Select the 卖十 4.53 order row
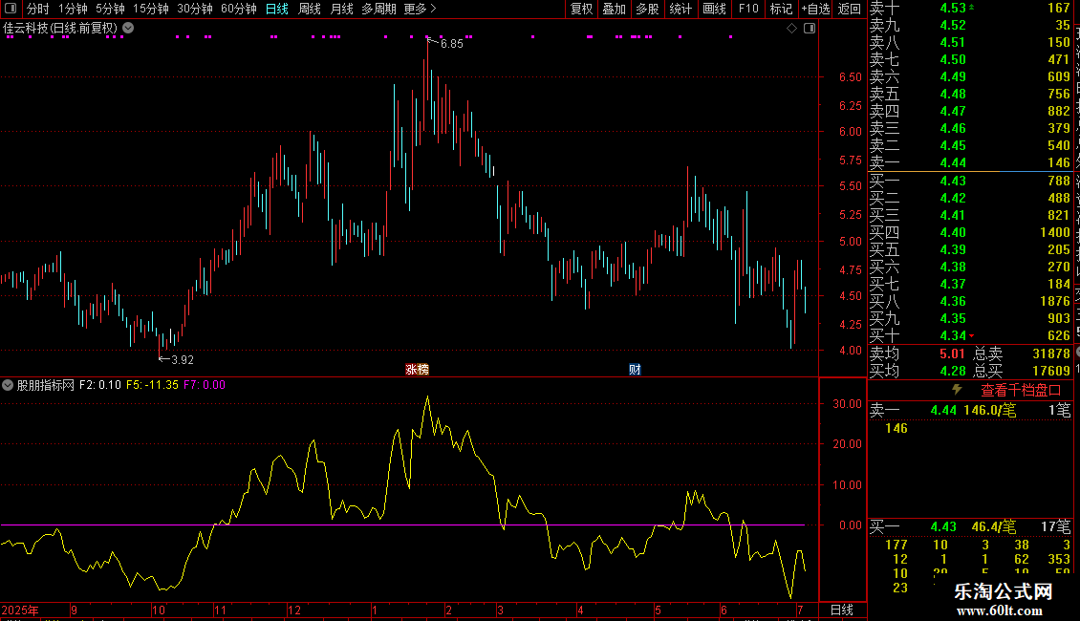This screenshot has height=621, width=1080. (x=970, y=9)
